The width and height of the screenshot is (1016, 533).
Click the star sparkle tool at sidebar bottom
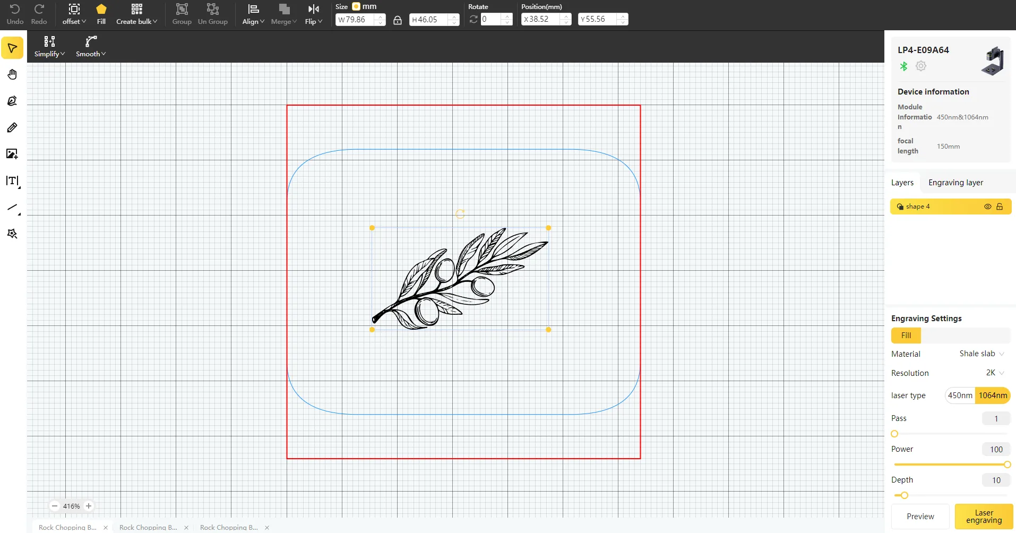[x=12, y=234]
